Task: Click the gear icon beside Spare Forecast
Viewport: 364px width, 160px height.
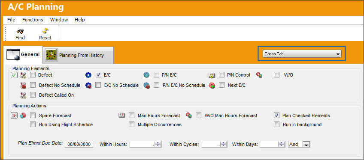Action: coord(23,116)
